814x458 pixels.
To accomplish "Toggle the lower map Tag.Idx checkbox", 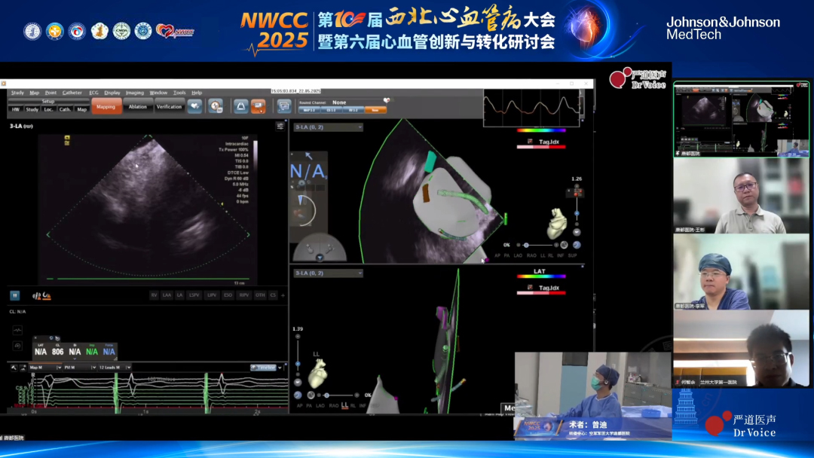I will [x=530, y=287].
